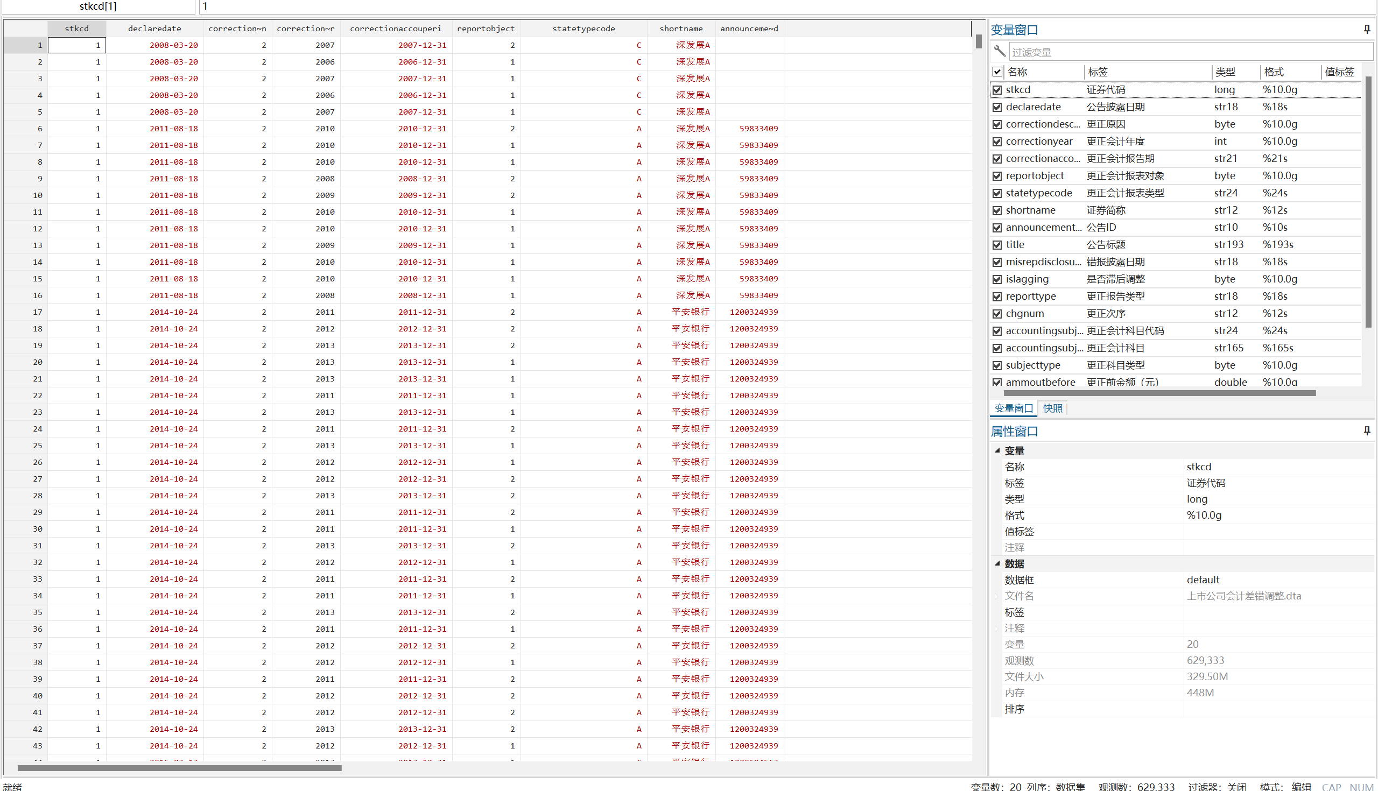Viewport: 1378px width, 791px height.
Task: Switch to the 快照 tab
Action: 1052,408
